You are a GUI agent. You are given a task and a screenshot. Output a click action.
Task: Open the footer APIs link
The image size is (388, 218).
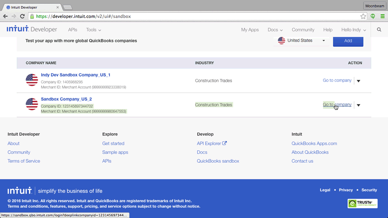click(x=107, y=161)
